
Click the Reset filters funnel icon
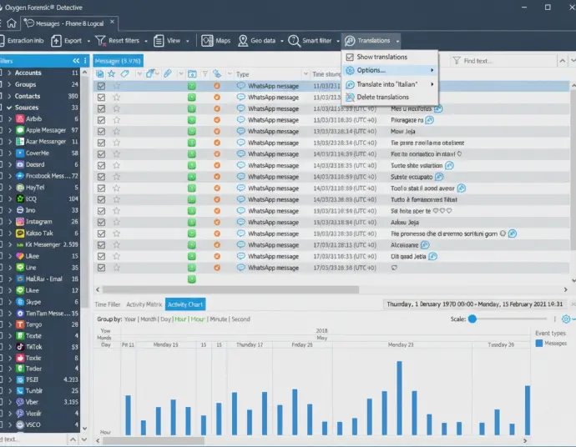[101, 41]
